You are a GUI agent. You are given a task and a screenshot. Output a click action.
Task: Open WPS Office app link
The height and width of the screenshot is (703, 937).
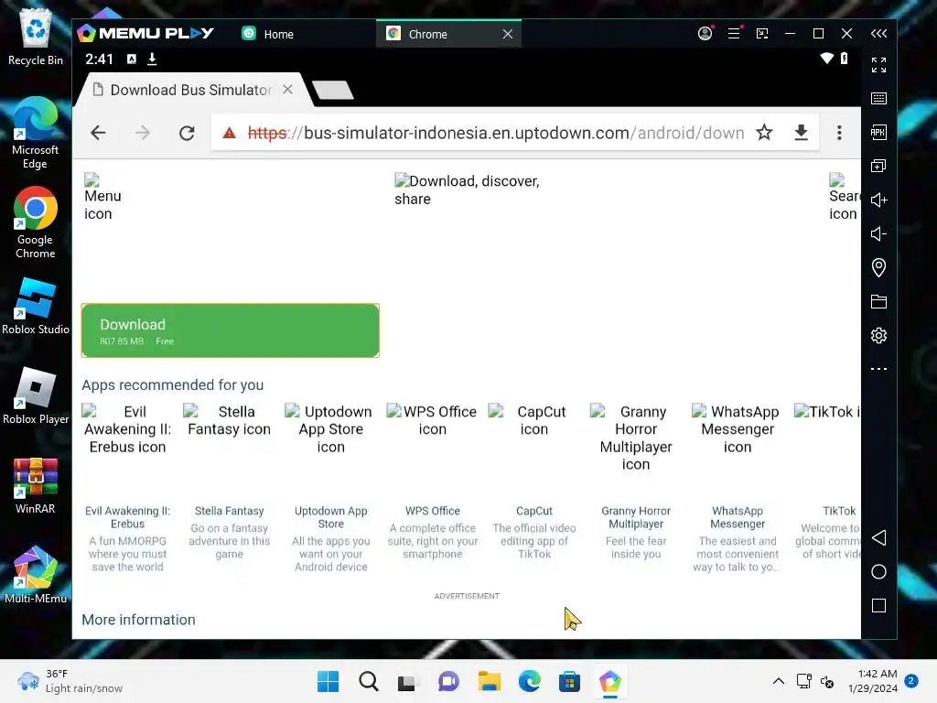[x=432, y=511]
